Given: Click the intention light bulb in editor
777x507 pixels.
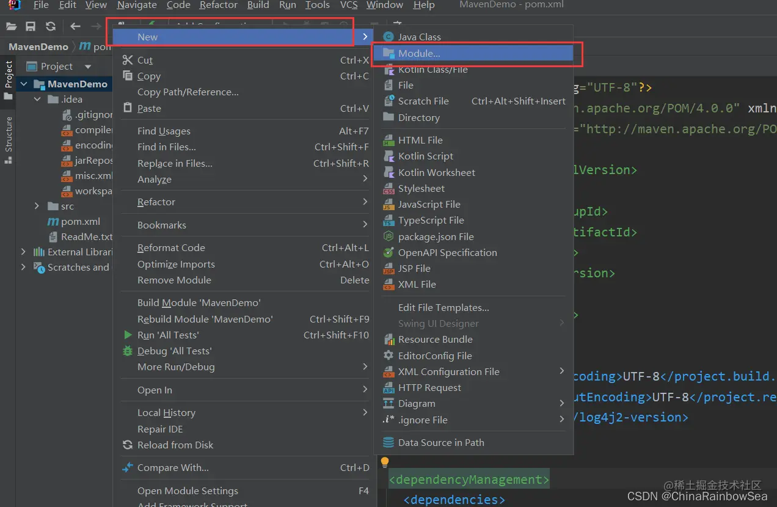Looking at the screenshot, I should pyautogui.click(x=385, y=462).
